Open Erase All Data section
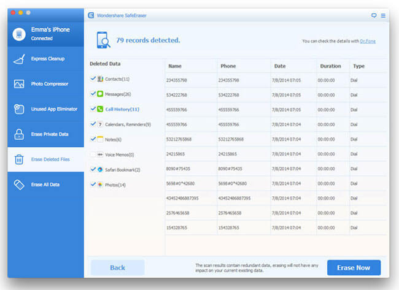399x290 pixels. (46, 185)
